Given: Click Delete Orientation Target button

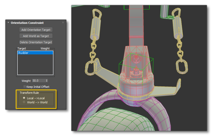Looking at the screenshot, I should [36, 42].
